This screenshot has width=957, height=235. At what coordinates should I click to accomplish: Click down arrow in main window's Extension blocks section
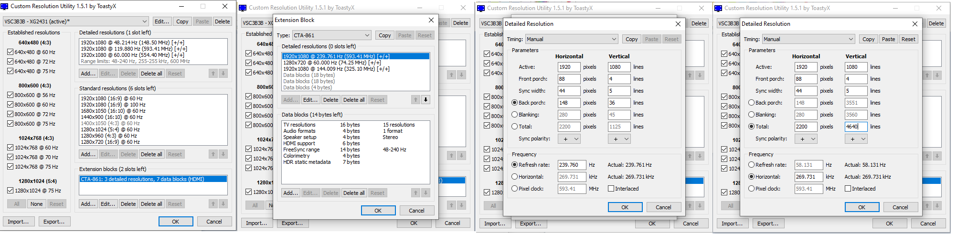click(223, 204)
